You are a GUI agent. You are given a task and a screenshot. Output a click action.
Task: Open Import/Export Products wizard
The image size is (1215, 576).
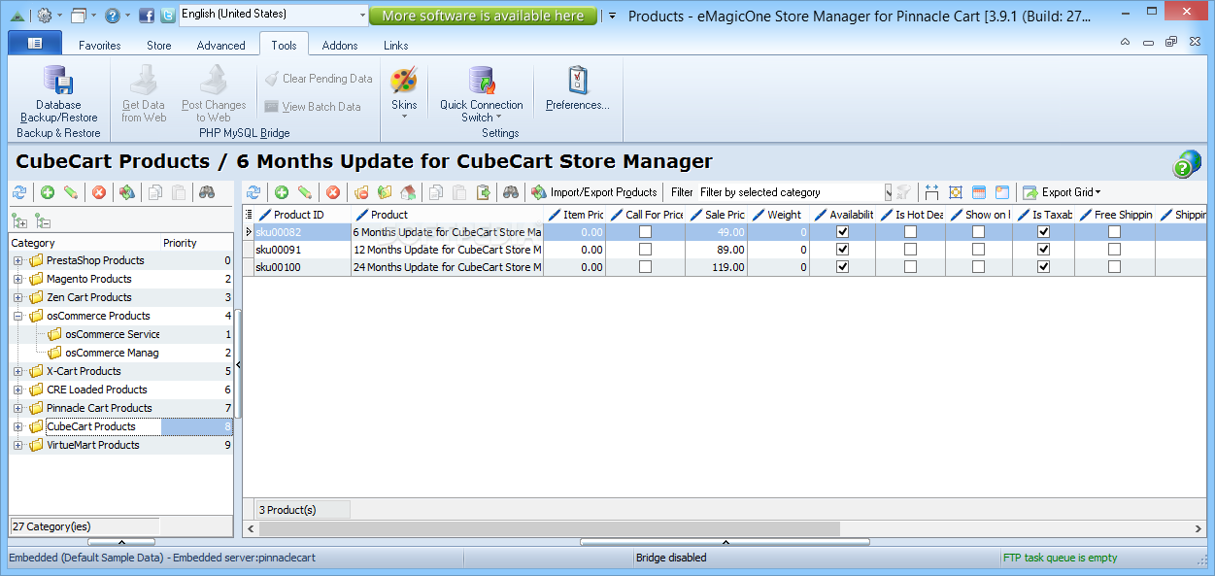594,192
